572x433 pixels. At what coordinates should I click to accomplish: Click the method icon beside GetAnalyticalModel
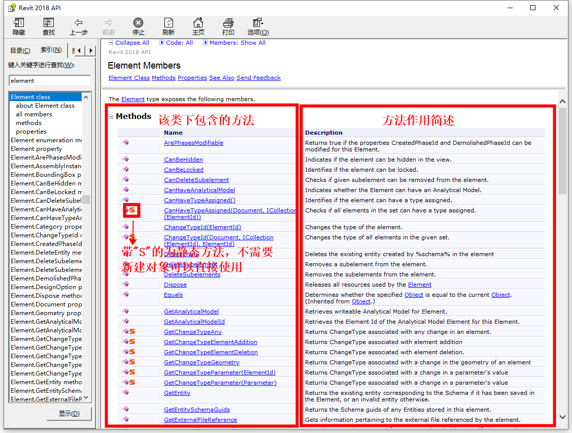[125, 312]
